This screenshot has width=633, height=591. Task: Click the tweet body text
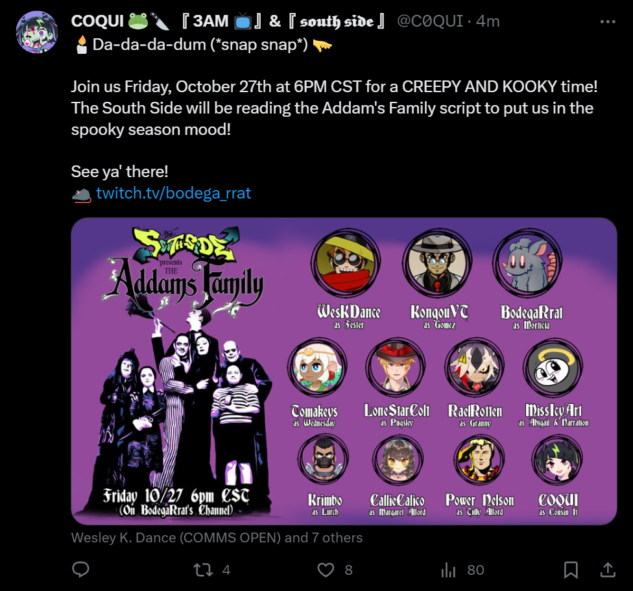click(x=334, y=108)
